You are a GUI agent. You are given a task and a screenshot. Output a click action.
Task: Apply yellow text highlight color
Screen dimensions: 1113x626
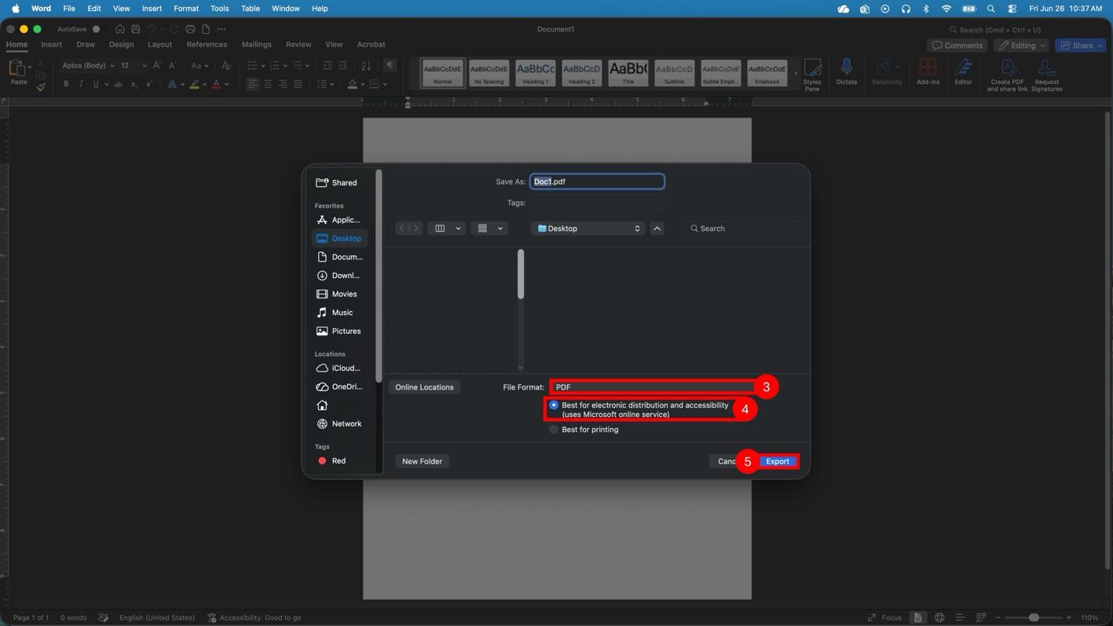point(194,84)
